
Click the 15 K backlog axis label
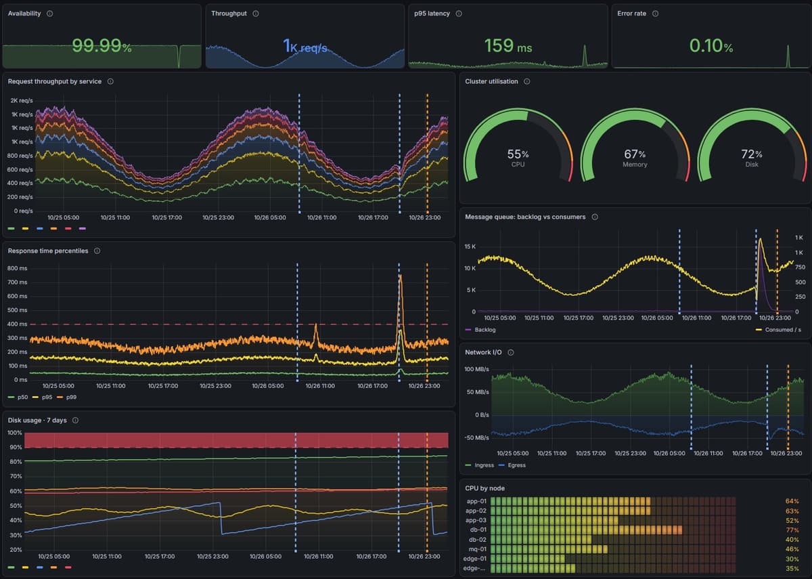pyautogui.click(x=470, y=246)
